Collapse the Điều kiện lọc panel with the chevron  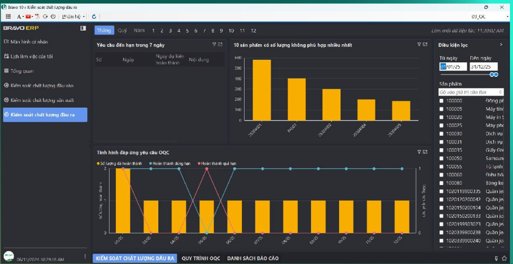[x=501, y=45]
